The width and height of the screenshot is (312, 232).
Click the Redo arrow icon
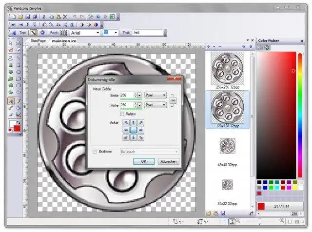pyautogui.click(x=81, y=17)
